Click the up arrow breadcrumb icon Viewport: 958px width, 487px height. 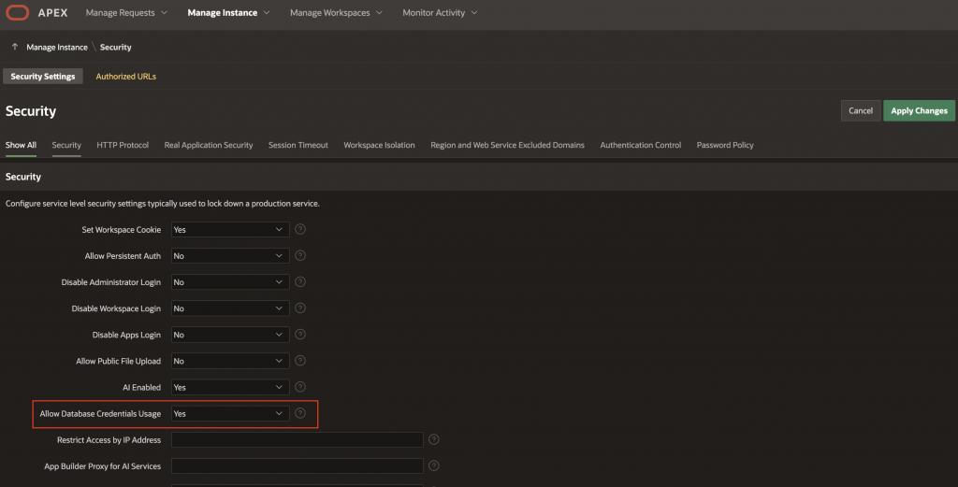tap(15, 47)
